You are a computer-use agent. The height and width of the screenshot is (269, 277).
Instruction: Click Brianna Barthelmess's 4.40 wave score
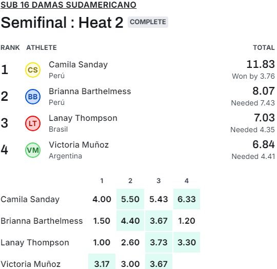coord(130,221)
